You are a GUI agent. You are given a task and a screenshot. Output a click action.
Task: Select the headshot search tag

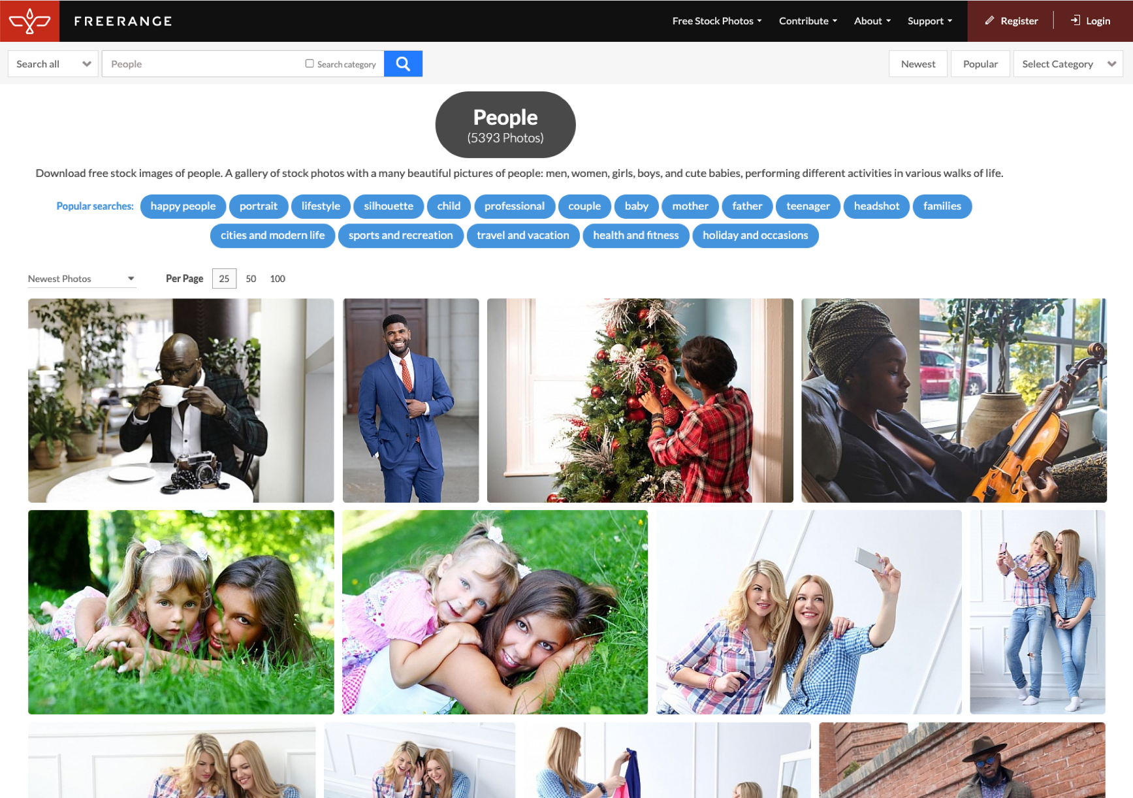[x=876, y=206]
